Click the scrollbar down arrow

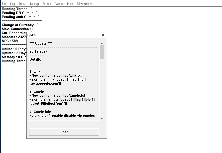(102, 119)
